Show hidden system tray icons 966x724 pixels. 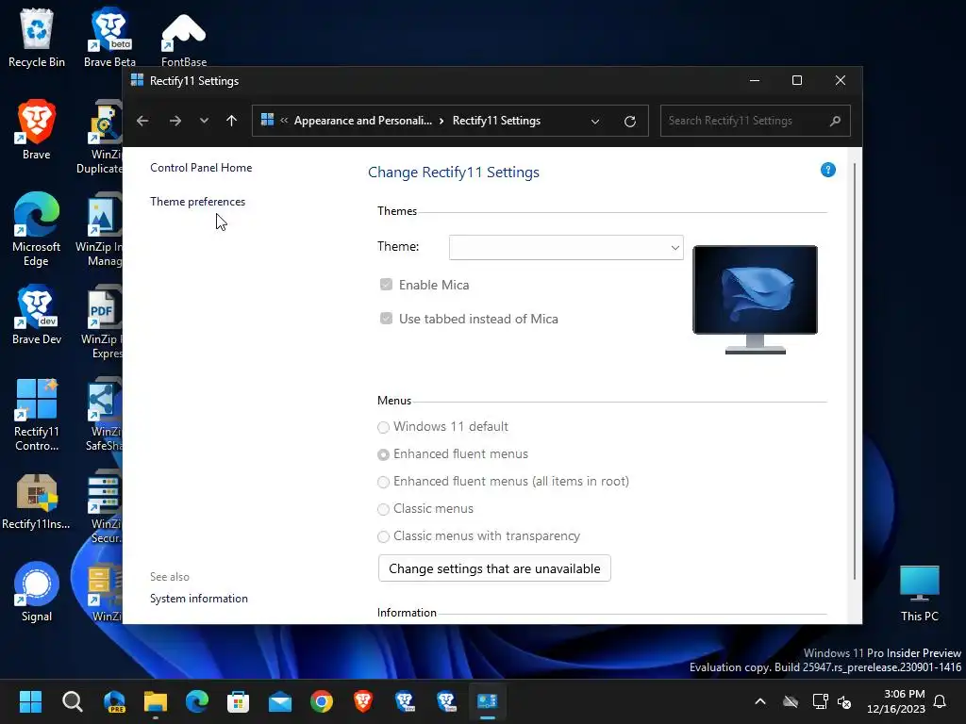(x=760, y=701)
